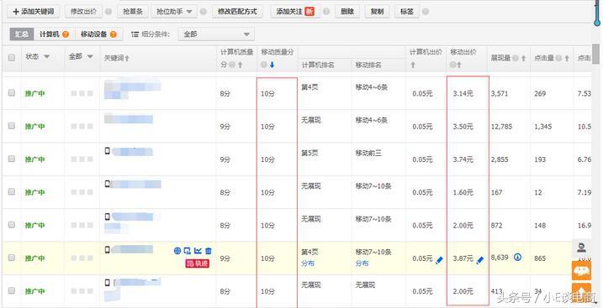This screenshot has height=308, width=603.
Task: Check the row with mobile bid 1.60元
Action: coord(12,192)
